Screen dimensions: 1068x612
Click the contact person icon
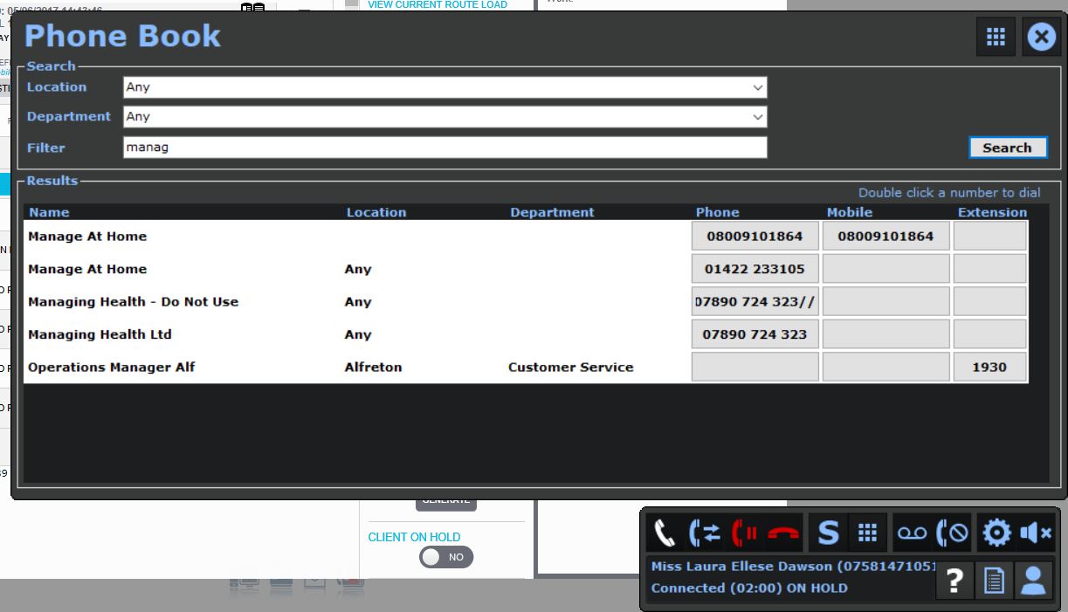pyautogui.click(x=1033, y=581)
